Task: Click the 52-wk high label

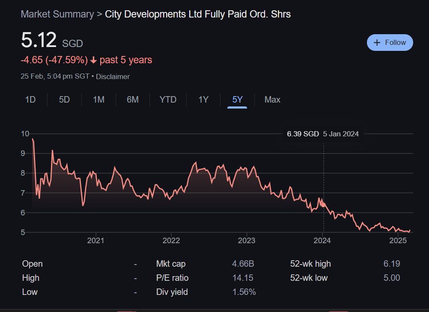Action: coord(310,264)
